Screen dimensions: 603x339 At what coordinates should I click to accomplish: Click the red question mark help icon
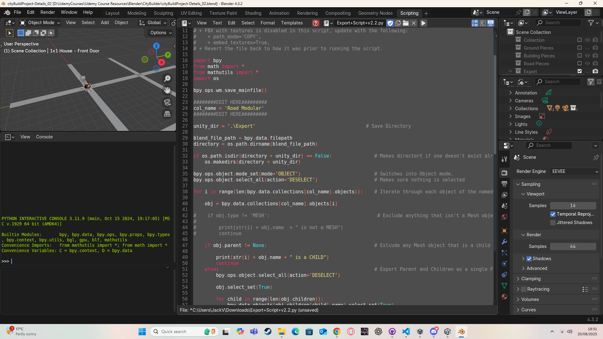(316, 23)
